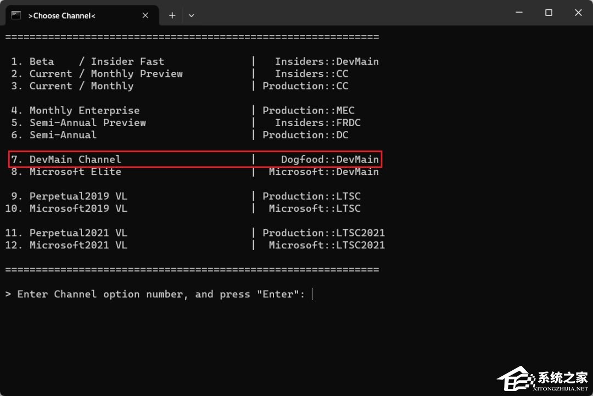593x396 pixels.
Task: Select the '>Choose Channel<' terminal tab
Action: [82, 15]
